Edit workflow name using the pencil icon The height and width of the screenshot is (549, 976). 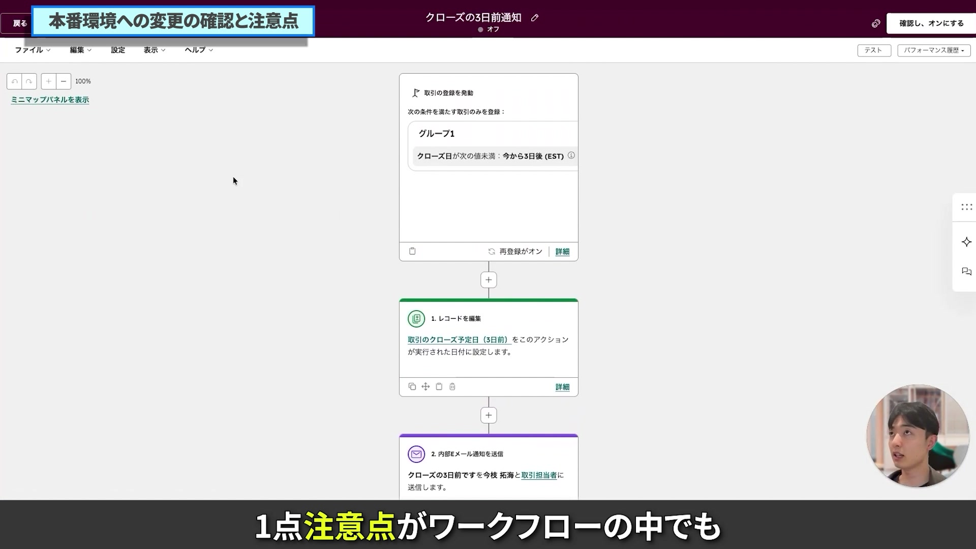point(535,18)
